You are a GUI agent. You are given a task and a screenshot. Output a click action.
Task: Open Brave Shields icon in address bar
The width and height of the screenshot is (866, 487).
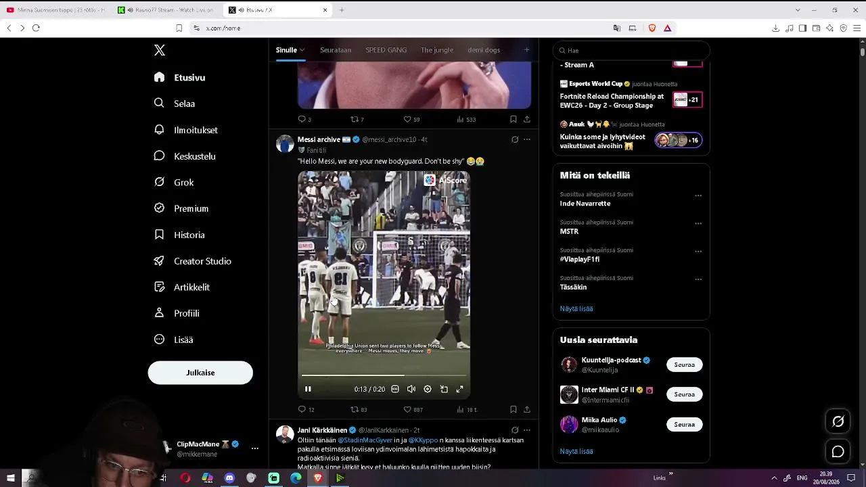point(652,28)
